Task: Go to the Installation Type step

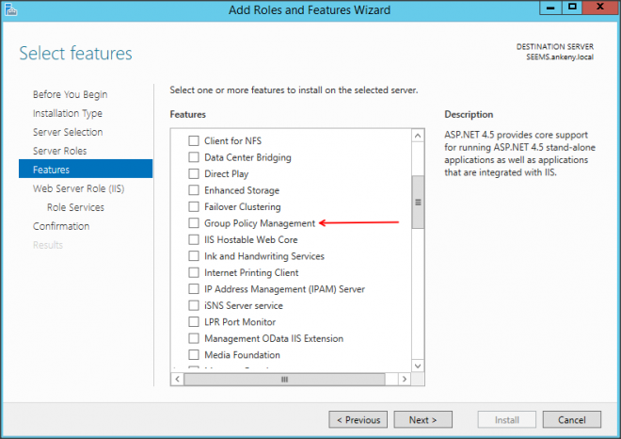Action: [x=68, y=113]
